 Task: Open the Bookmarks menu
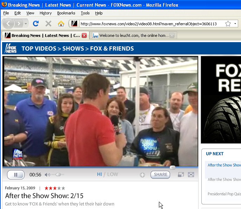[x=66, y=13]
